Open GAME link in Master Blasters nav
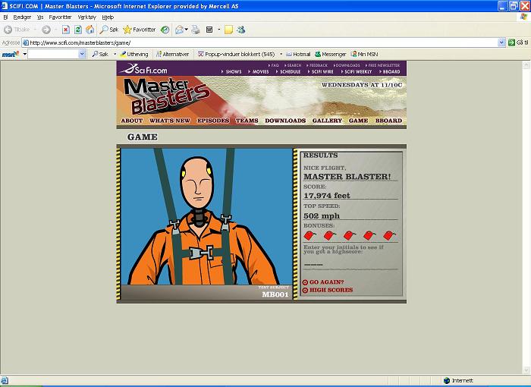531x387 pixels. tap(358, 121)
